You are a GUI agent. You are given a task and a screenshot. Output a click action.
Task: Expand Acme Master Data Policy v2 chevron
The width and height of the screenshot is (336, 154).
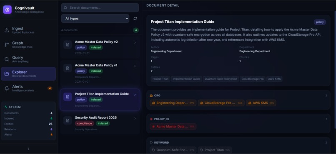[x=135, y=43]
